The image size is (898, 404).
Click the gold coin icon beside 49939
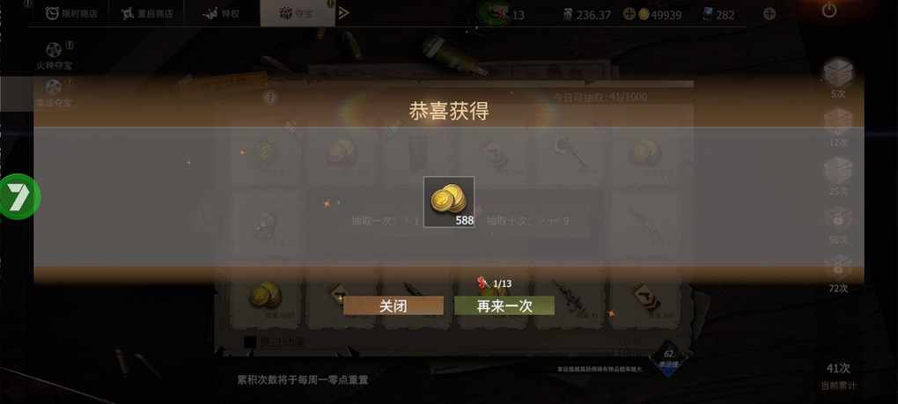coord(644,14)
